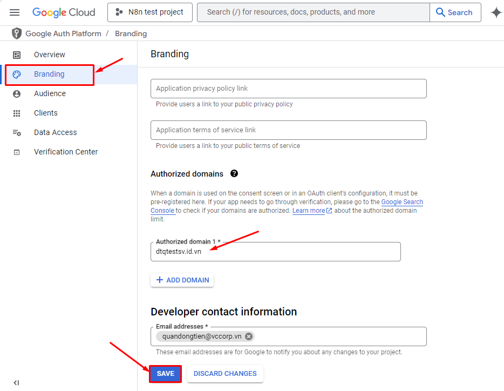This screenshot has width=504, height=391.
Task: Click the Audience person icon
Action: pos(17,94)
